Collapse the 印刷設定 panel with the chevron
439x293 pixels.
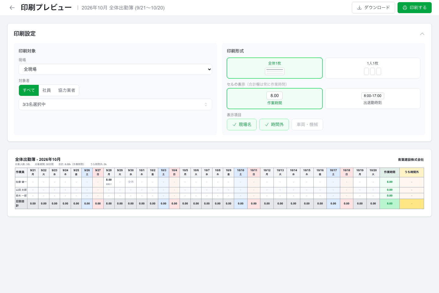(422, 34)
